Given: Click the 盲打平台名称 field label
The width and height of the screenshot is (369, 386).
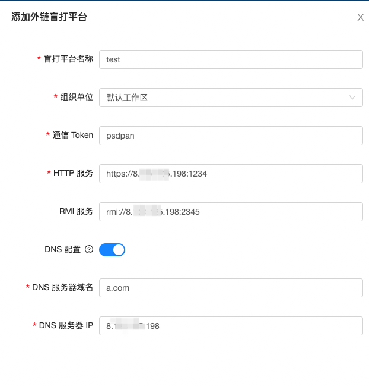Looking at the screenshot, I should pyautogui.click(x=68, y=59).
